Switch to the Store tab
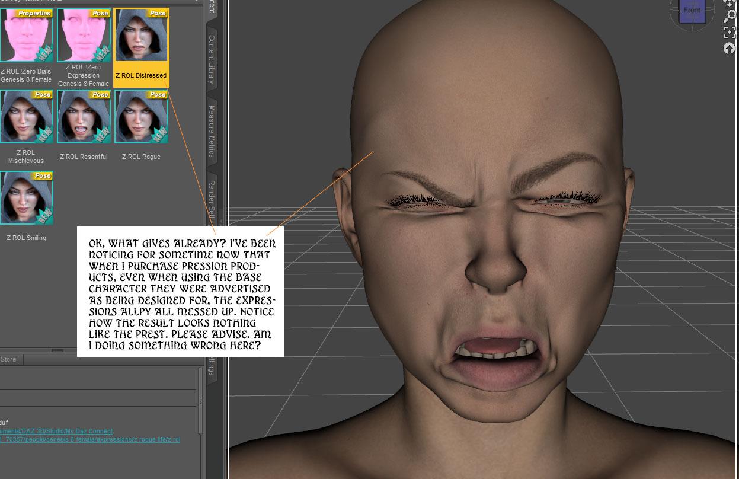This screenshot has width=739, height=479. pos(9,359)
